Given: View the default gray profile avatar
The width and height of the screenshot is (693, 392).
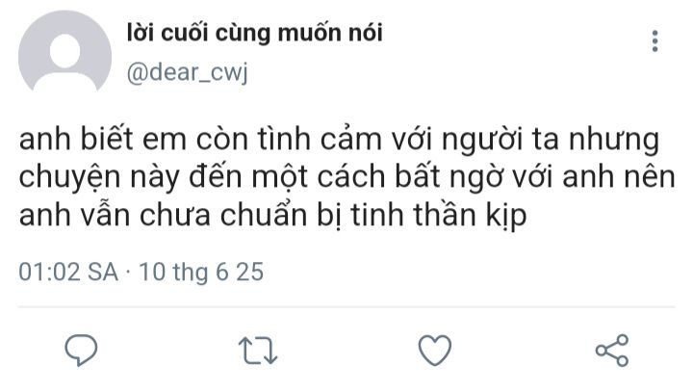Looking at the screenshot, I should click(64, 52).
